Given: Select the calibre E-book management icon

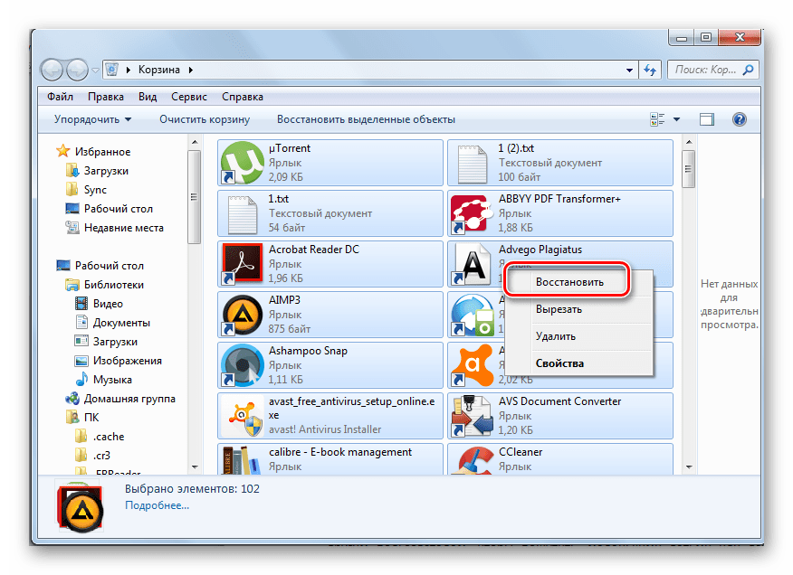Looking at the screenshot, I should (x=243, y=460).
